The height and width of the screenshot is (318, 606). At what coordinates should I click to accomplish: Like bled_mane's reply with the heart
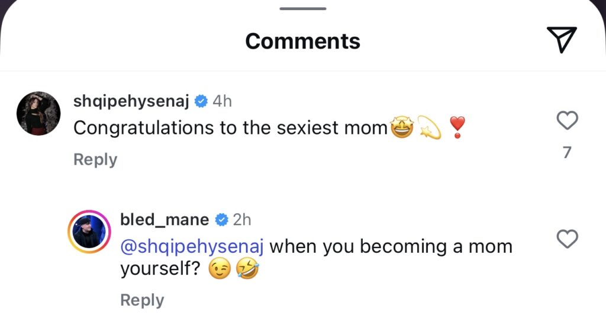tap(568, 239)
